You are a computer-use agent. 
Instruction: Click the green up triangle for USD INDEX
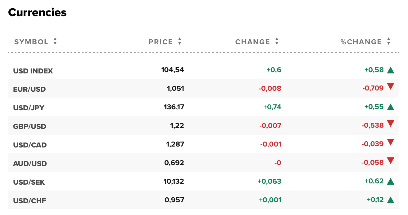[x=391, y=70]
